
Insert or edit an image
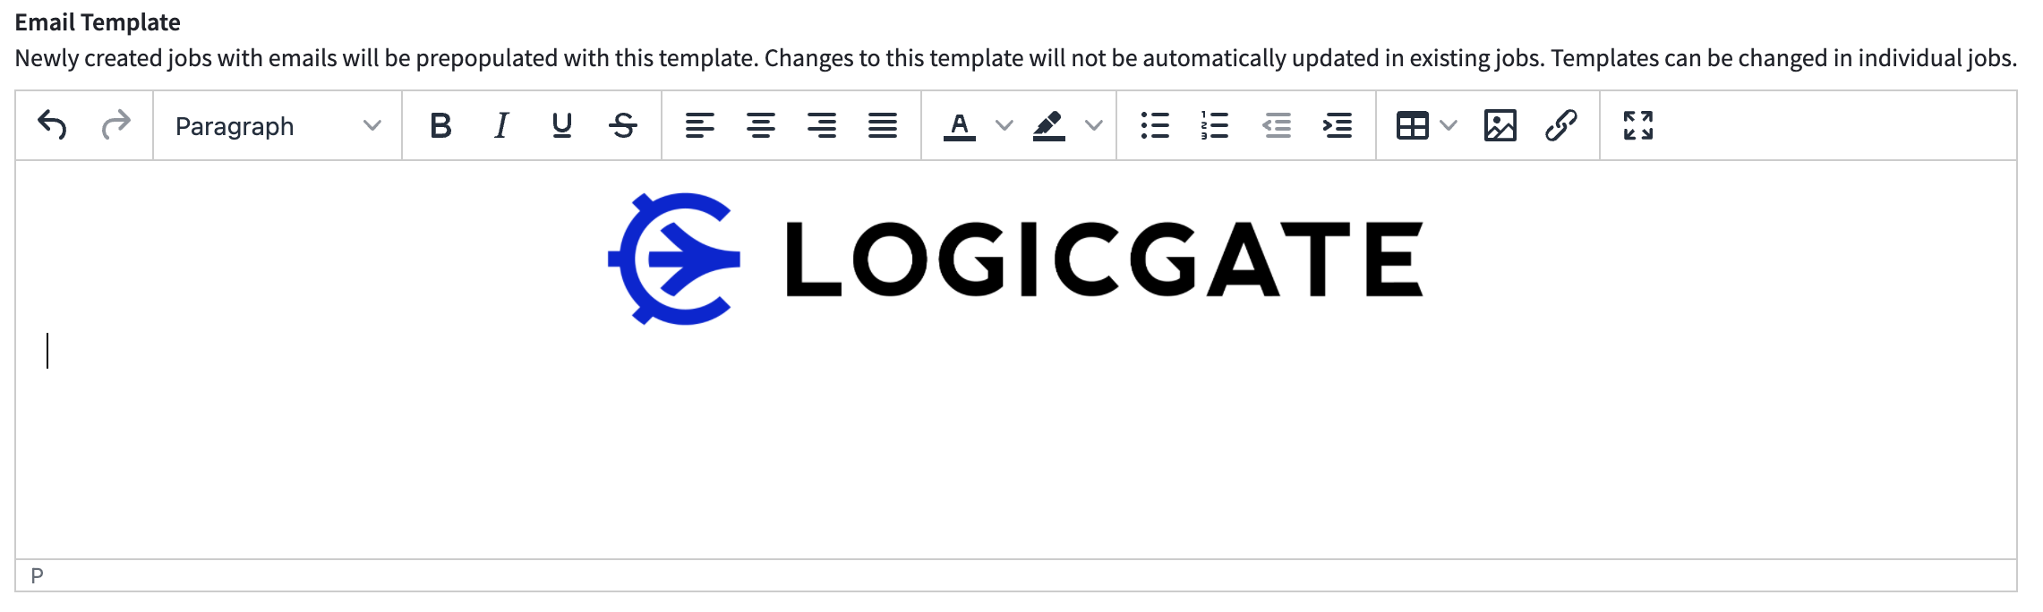click(x=1500, y=125)
